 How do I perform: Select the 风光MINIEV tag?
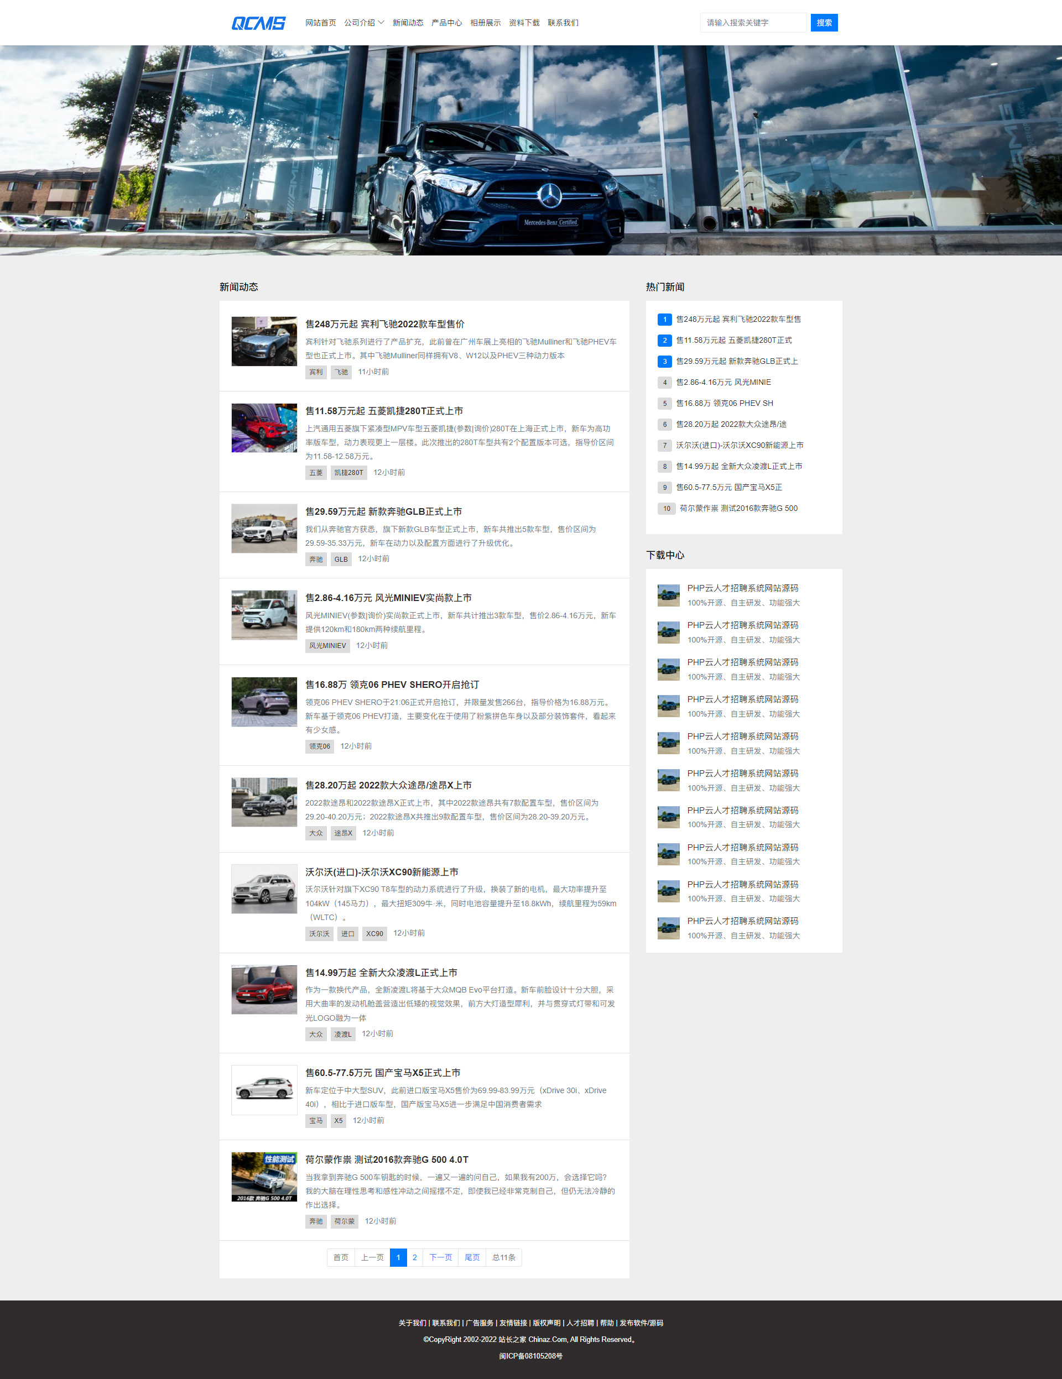pos(327,645)
